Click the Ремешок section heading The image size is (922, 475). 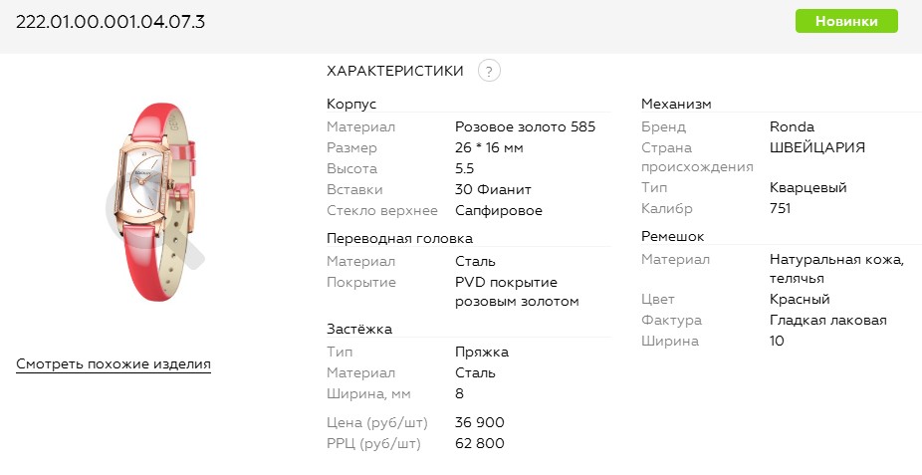pyautogui.click(x=673, y=236)
